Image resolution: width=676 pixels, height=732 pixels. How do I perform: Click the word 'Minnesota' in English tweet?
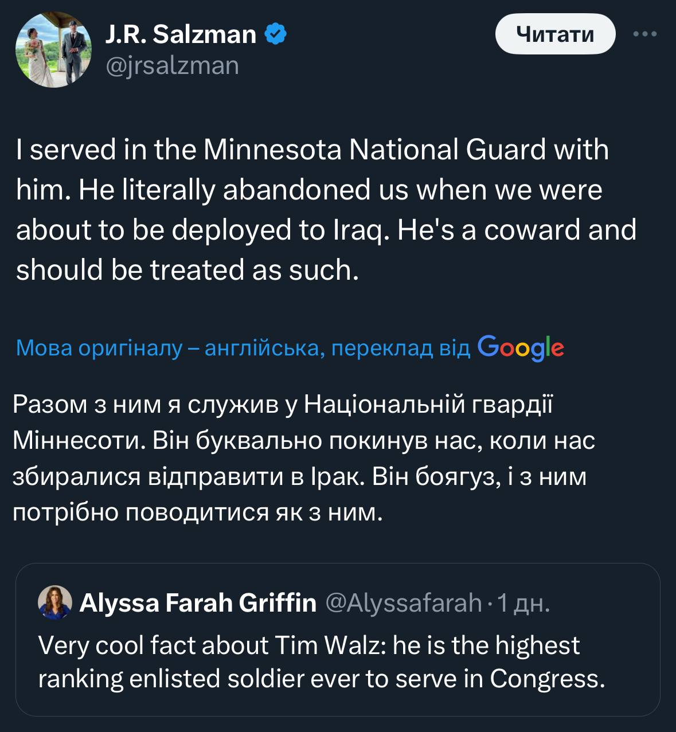[x=273, y=150]
